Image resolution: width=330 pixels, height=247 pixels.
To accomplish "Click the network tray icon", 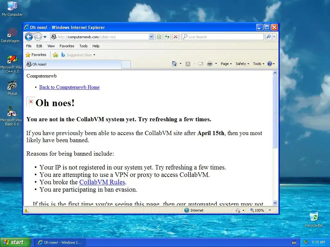I will click(x=306, y=242).
